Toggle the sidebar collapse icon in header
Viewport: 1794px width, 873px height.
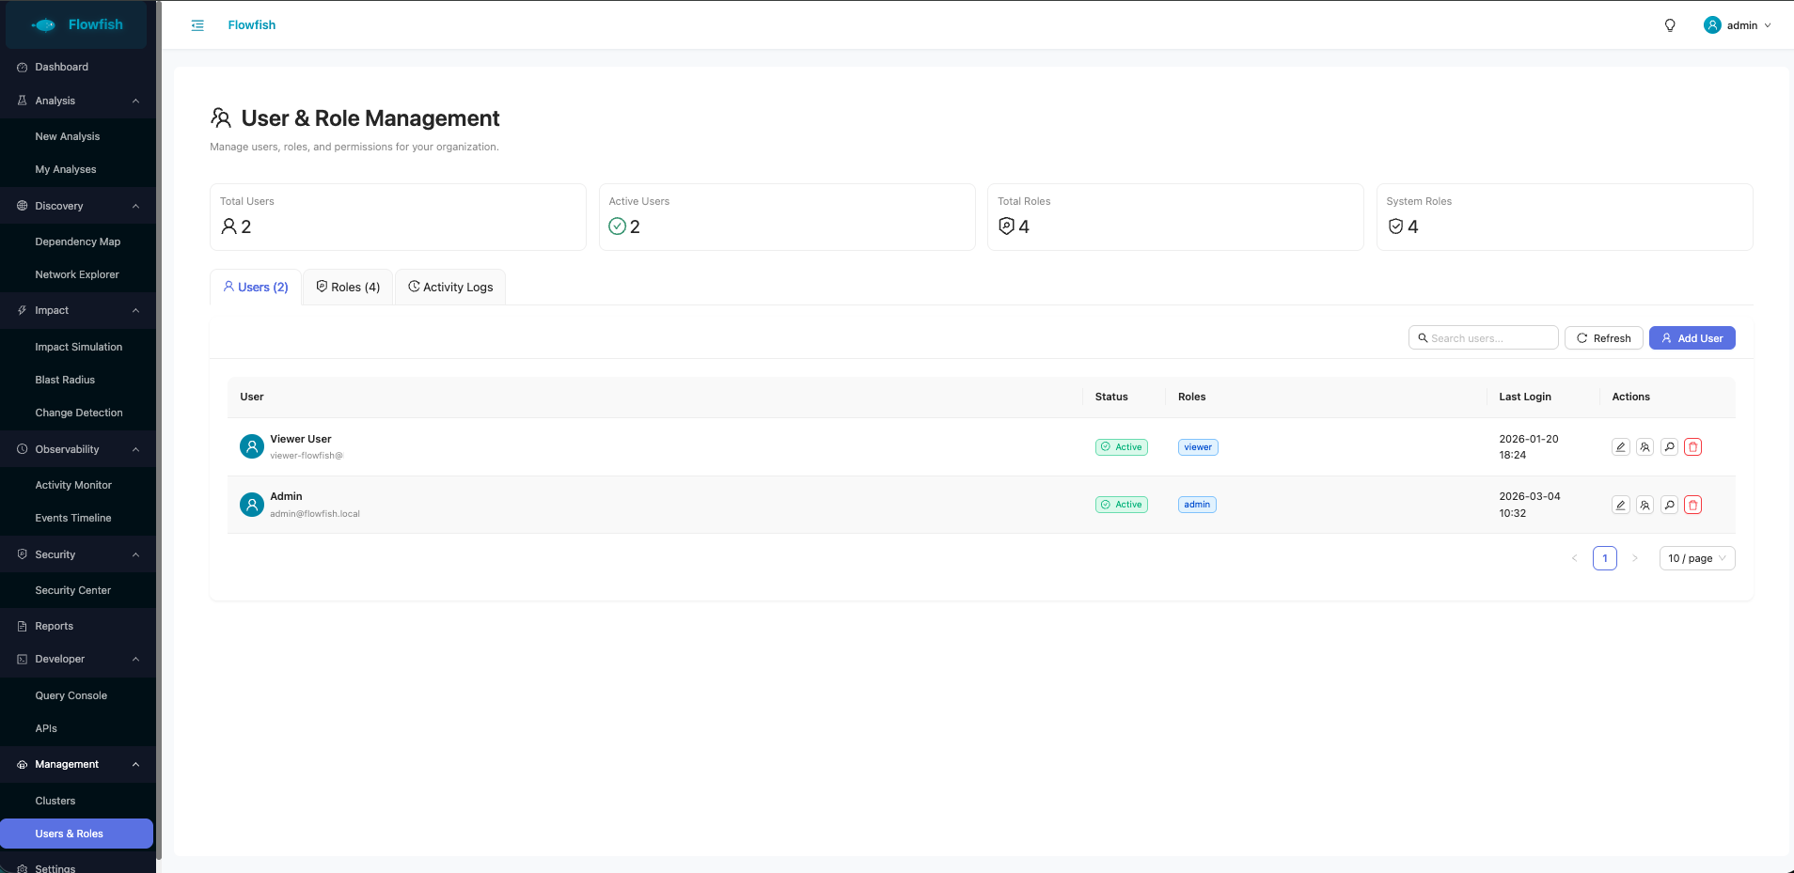point(197,25)
